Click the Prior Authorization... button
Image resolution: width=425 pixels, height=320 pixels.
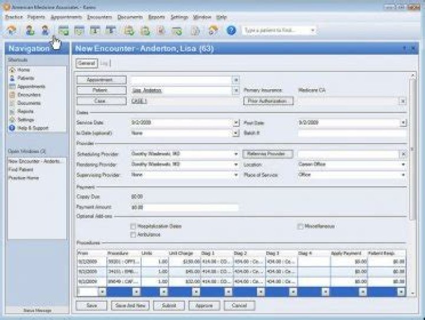pyautogui.click(x=269, y=101)
